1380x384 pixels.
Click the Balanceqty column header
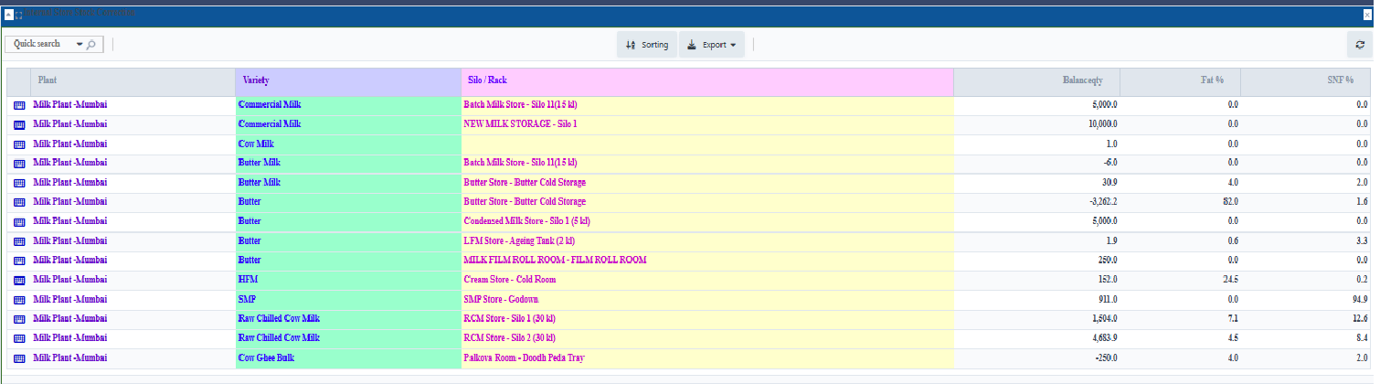pos(1036,81)
